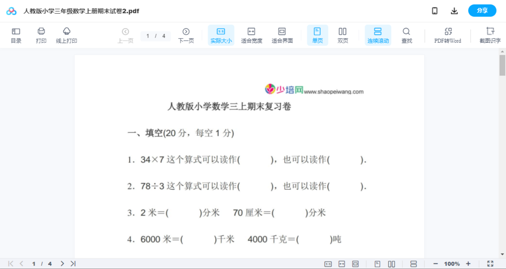Viewport: 506px width, 269px height.
Task: Open the 查找 search tool
Action: (406, 35)
